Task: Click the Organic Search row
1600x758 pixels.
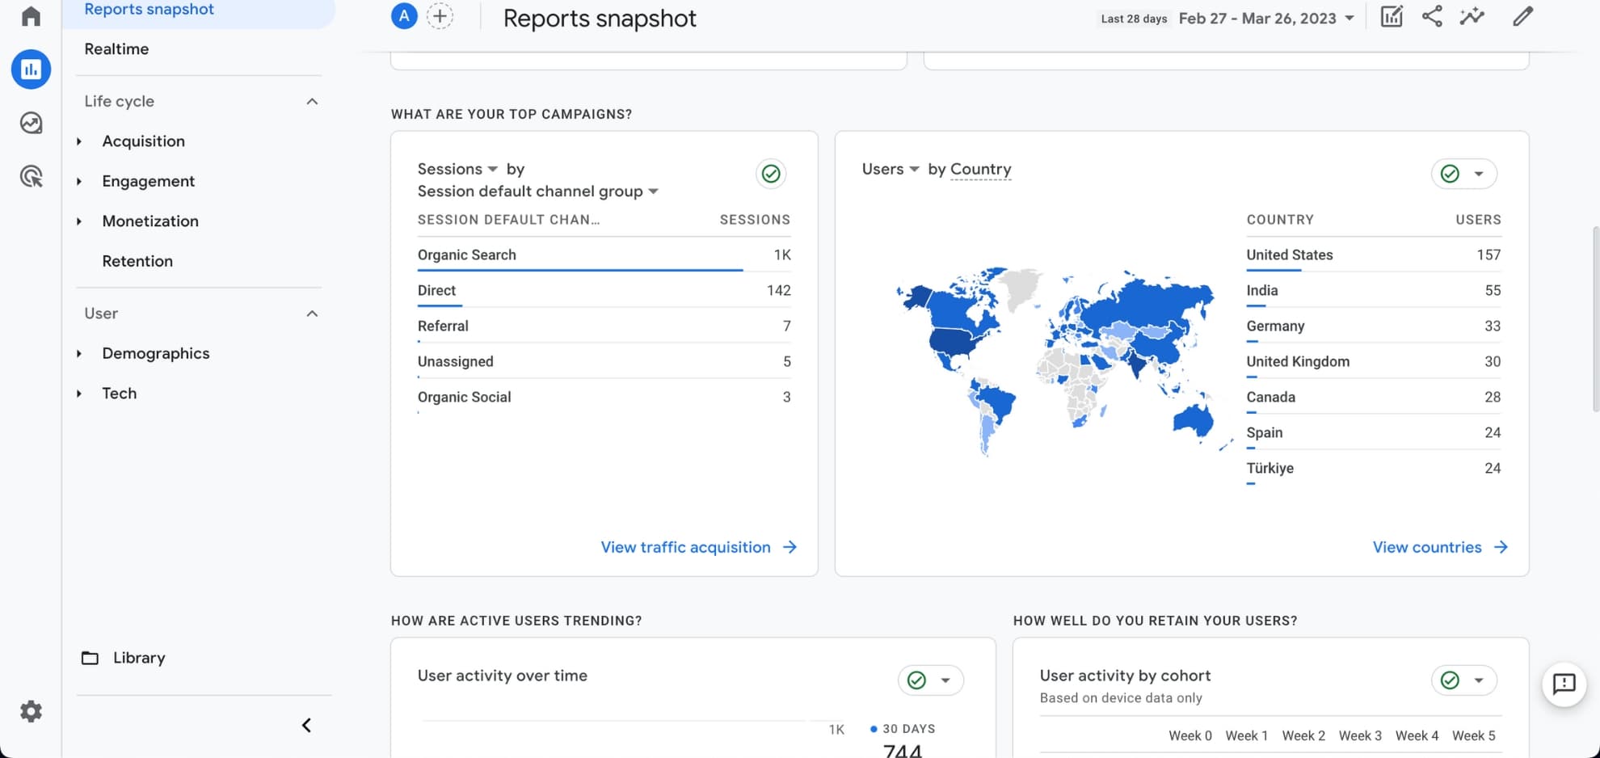Action: [604, 255]
